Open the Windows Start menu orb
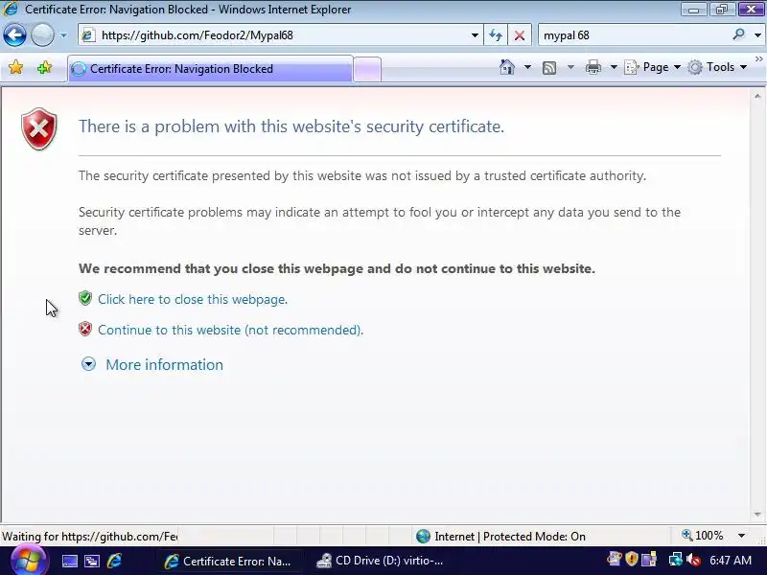The height and width of the screenshot is (575, 767). [29, 561]
